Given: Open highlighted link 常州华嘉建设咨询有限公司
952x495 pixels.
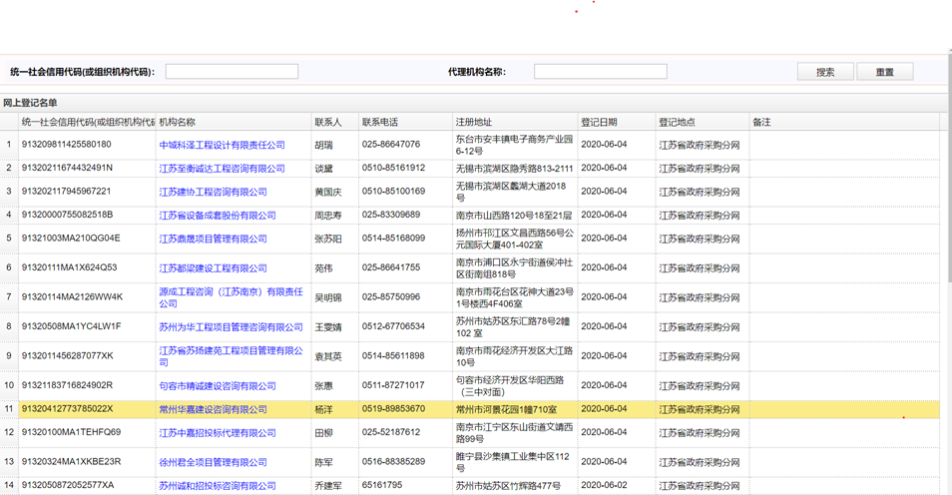Looking at the screenshot, I should [x=214, y=409].
